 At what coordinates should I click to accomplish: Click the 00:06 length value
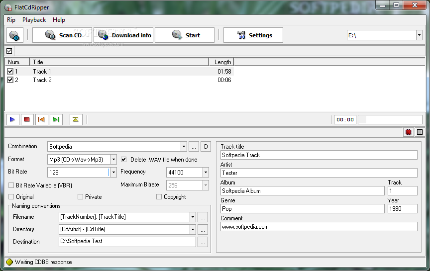(224, 80)
